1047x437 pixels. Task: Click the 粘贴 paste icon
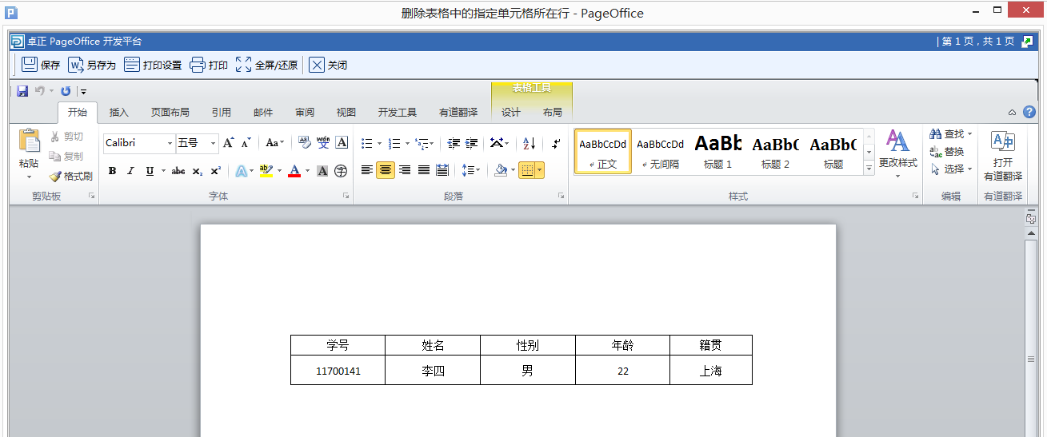(29, 142)
